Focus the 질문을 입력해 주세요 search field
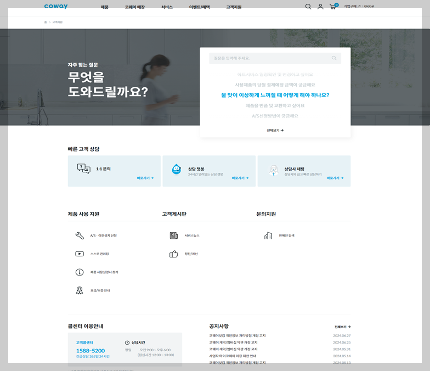Image resolution: width=430 pixels, height=371 pixels. point(275,58)
